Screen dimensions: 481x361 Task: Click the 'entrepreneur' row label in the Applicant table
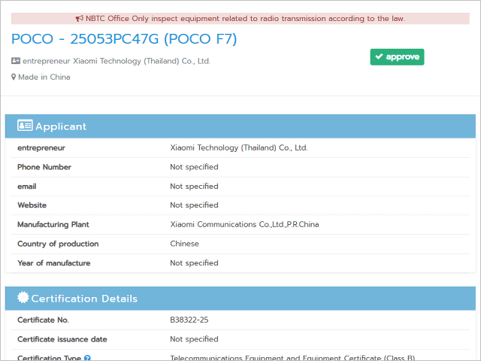click(x=41, y=148)
